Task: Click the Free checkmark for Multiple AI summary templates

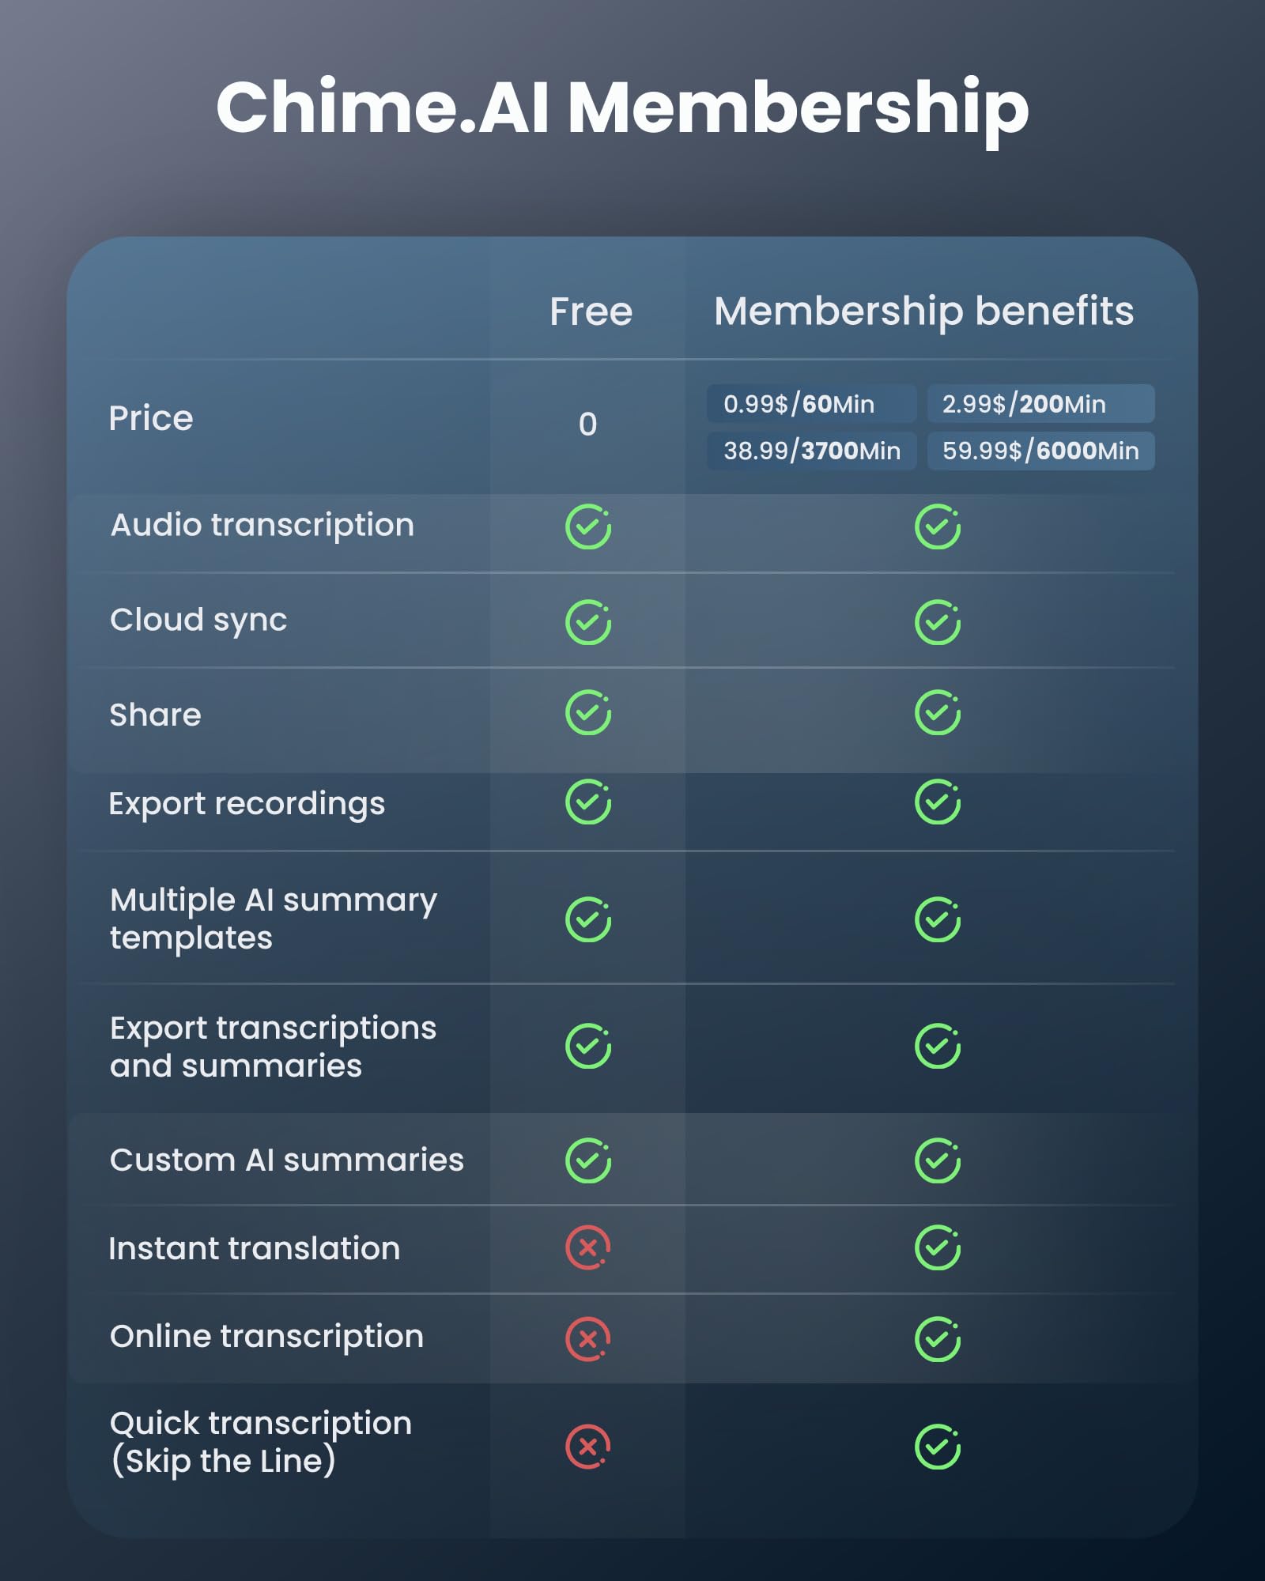Action: coord(588,919)
